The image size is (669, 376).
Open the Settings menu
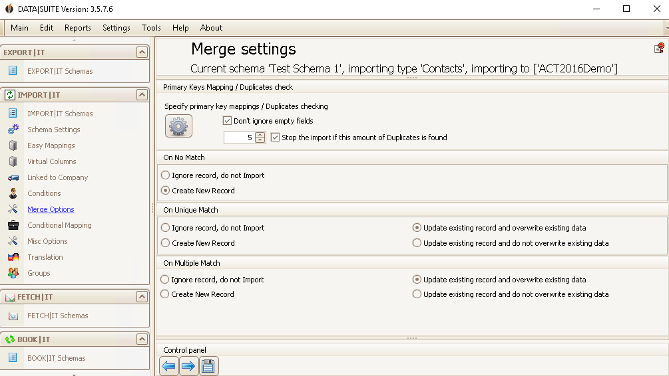point(116,28)
